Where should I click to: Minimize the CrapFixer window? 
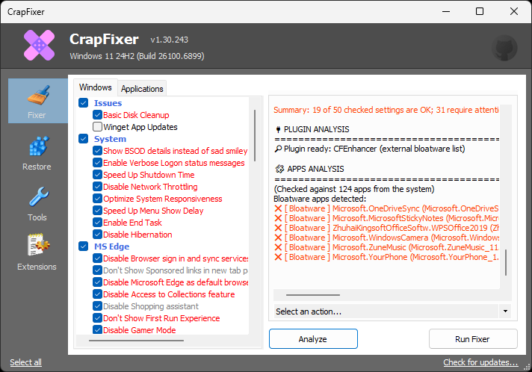point(446,11)
